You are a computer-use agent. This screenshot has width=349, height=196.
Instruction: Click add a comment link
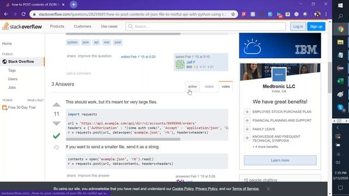point(79,73)
